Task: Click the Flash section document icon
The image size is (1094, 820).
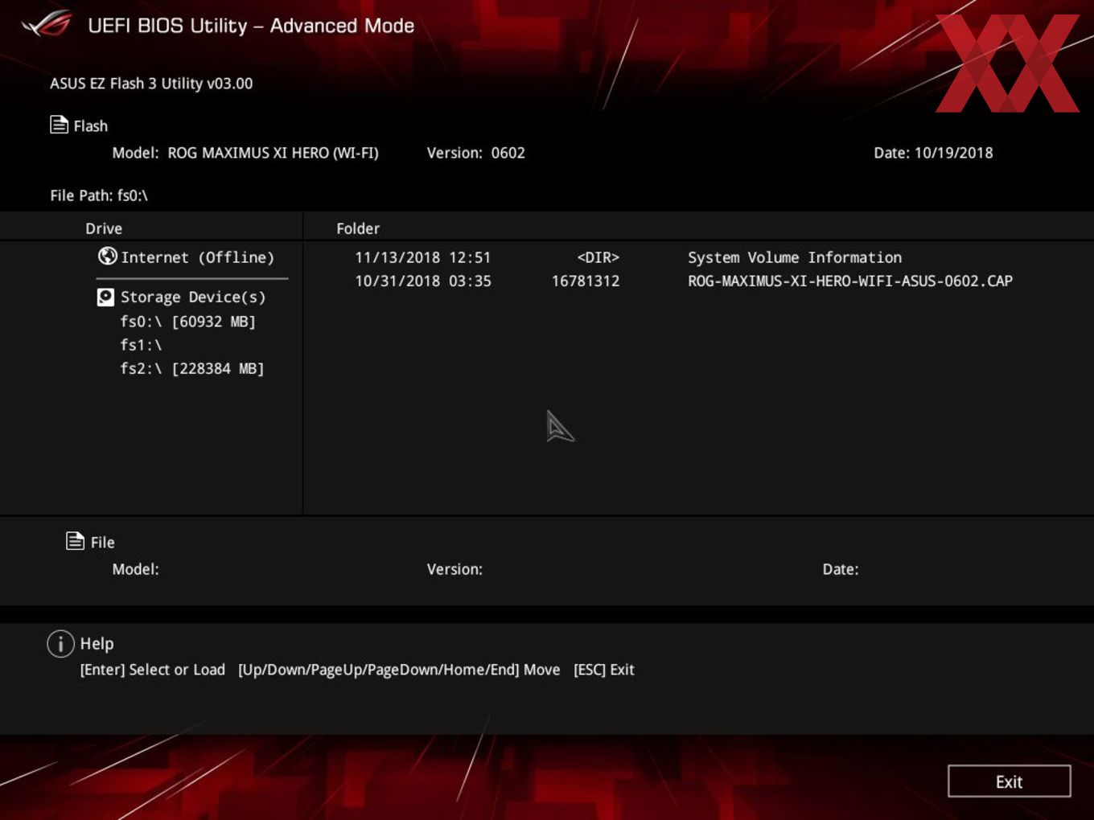Action: [x=59, y=125]
